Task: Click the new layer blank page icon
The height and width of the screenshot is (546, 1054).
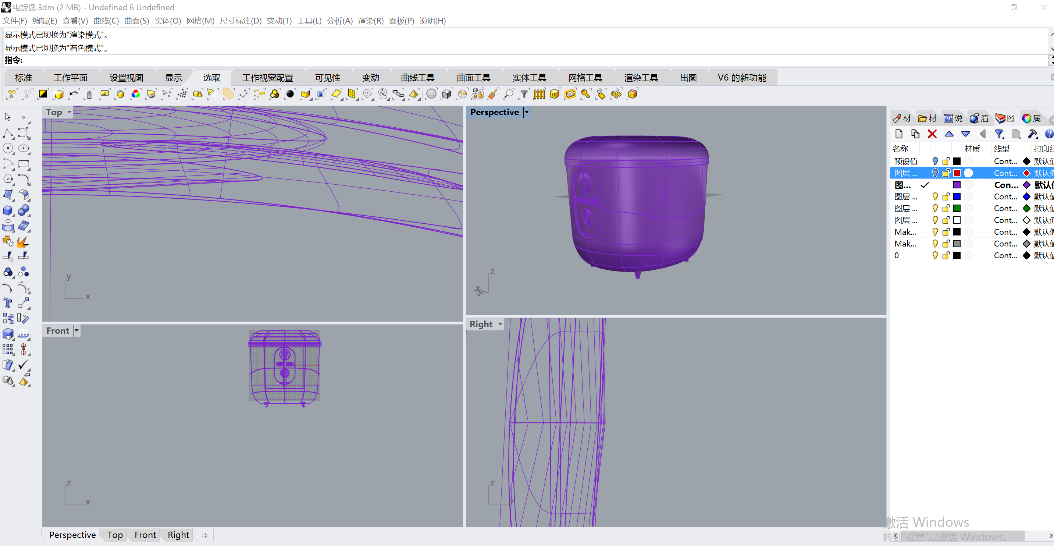Action: [x=898, y=134]
